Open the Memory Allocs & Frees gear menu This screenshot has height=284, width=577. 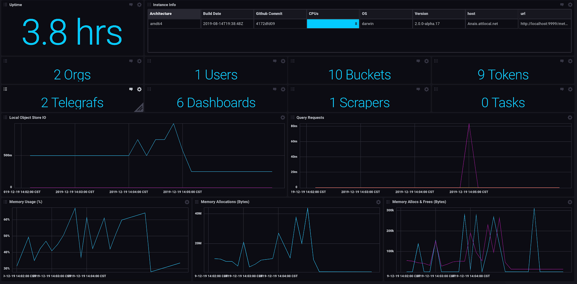coord(570,202)
